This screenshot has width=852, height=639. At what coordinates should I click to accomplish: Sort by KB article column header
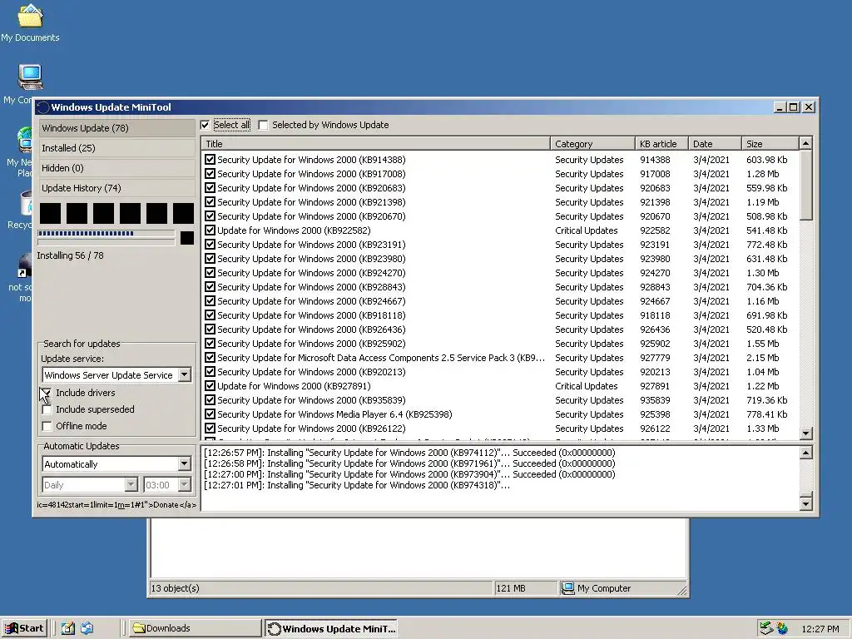pyautogui.click(x=661, y=144)
